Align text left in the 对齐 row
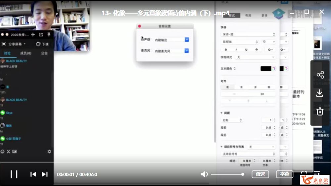 tap(228, 87)
